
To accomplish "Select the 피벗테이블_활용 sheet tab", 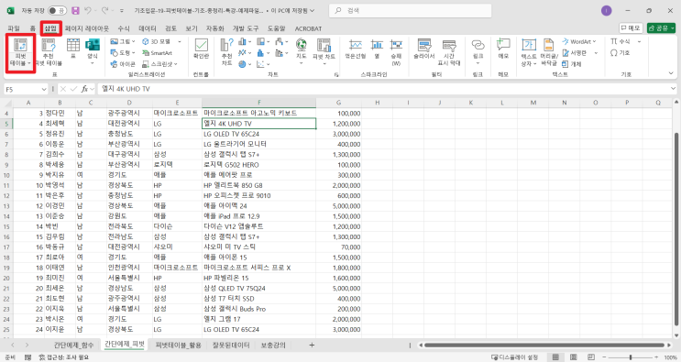I will [x=178, y=346].
